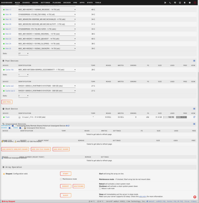Open Disk 21 device dropdown
Viewport: 199px width, 203px height.
tap(47, 29)
